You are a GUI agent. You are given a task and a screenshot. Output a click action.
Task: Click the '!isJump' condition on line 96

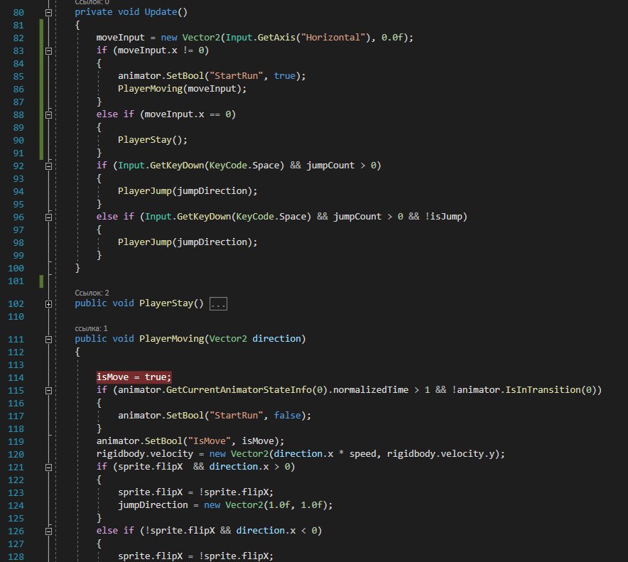(x=443, y=216)
